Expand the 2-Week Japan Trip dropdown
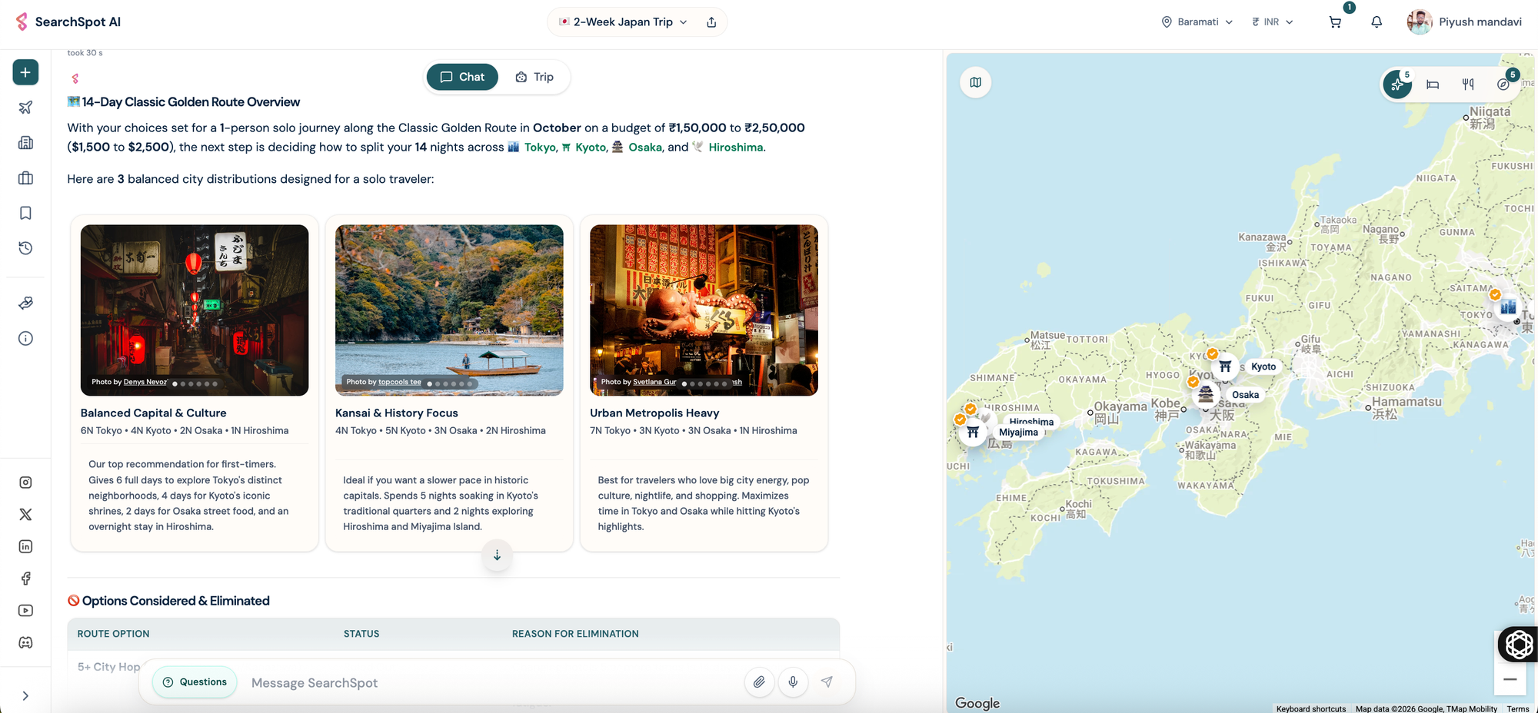1538x713 pixels. [x=623, y=22]
